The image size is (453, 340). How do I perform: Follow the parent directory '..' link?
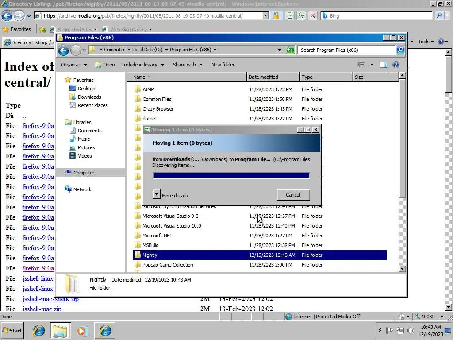pos(24,116)
